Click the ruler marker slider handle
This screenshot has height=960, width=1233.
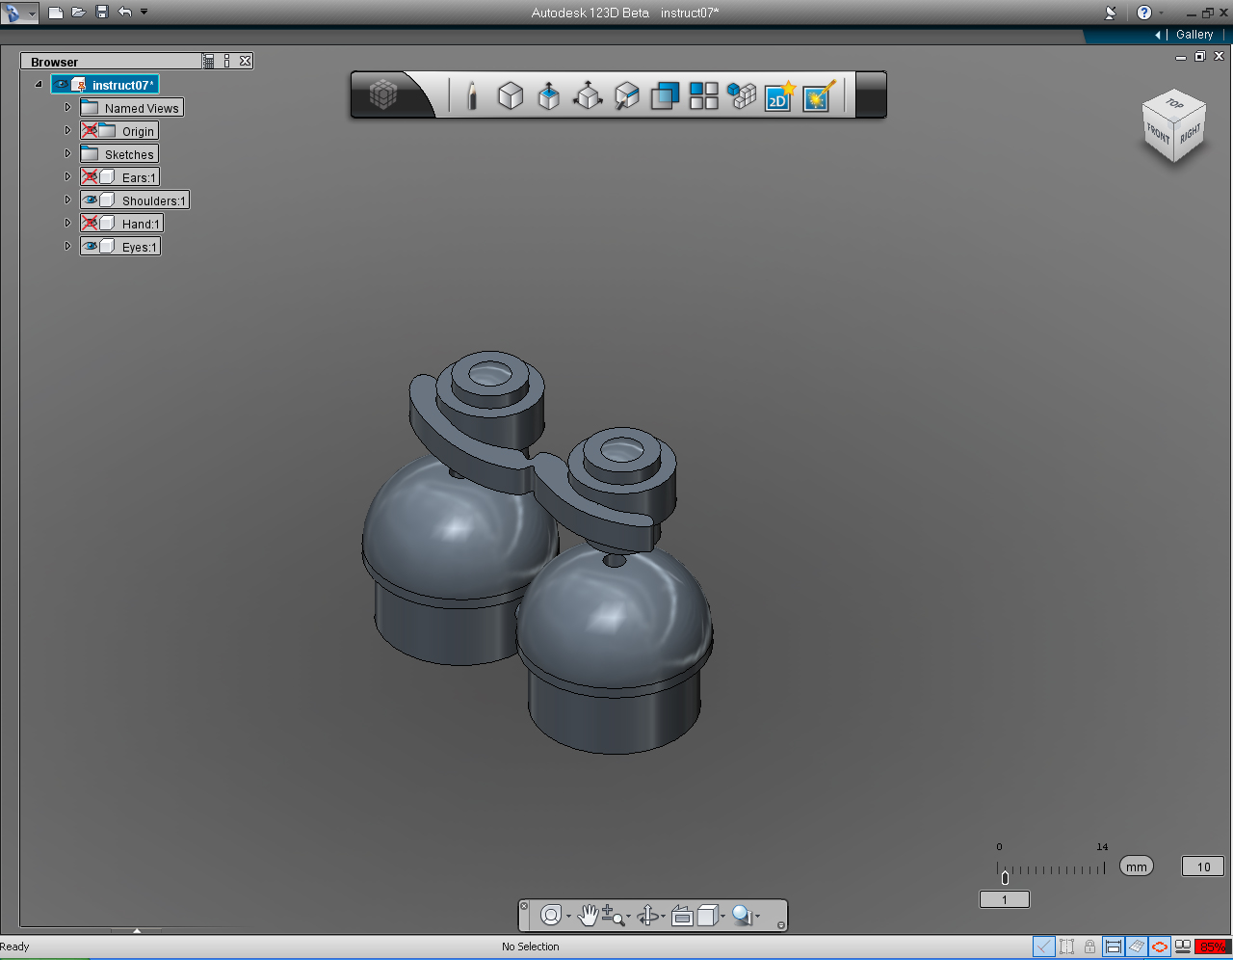tap(1005, 877)
